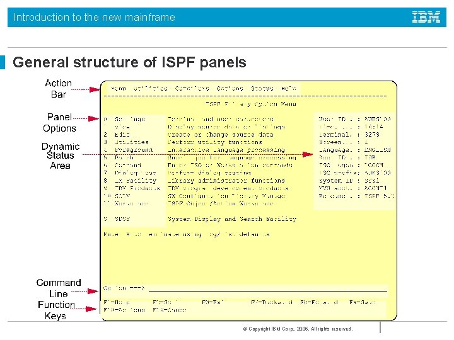The width and height of the screenshot is (454, 340).
Task: Click the 'Command Line' slide label
Action: click(x=59, y=288)
